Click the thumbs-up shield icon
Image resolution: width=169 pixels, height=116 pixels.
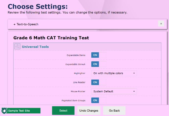(4, 111)
